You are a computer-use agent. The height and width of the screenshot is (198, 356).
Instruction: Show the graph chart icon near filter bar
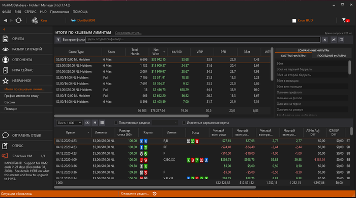[334, 40]
